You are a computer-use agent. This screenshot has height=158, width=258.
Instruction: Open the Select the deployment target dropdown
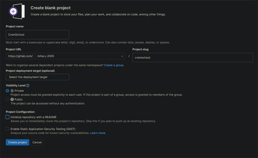37,77
